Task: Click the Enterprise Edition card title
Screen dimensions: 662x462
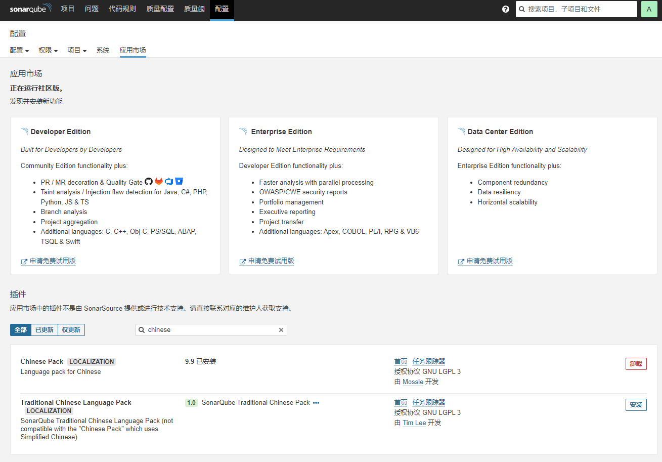Action: 282,132
